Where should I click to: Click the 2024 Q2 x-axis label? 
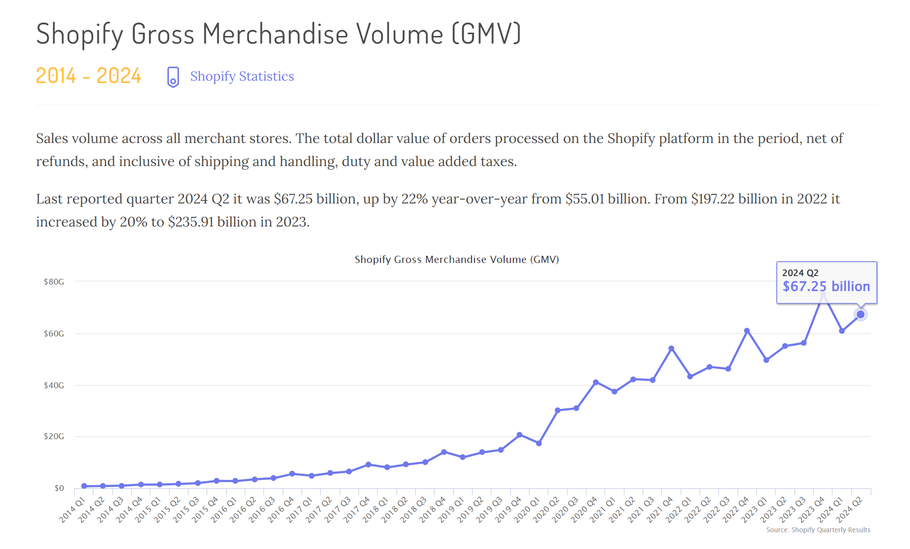coord(849,510)
